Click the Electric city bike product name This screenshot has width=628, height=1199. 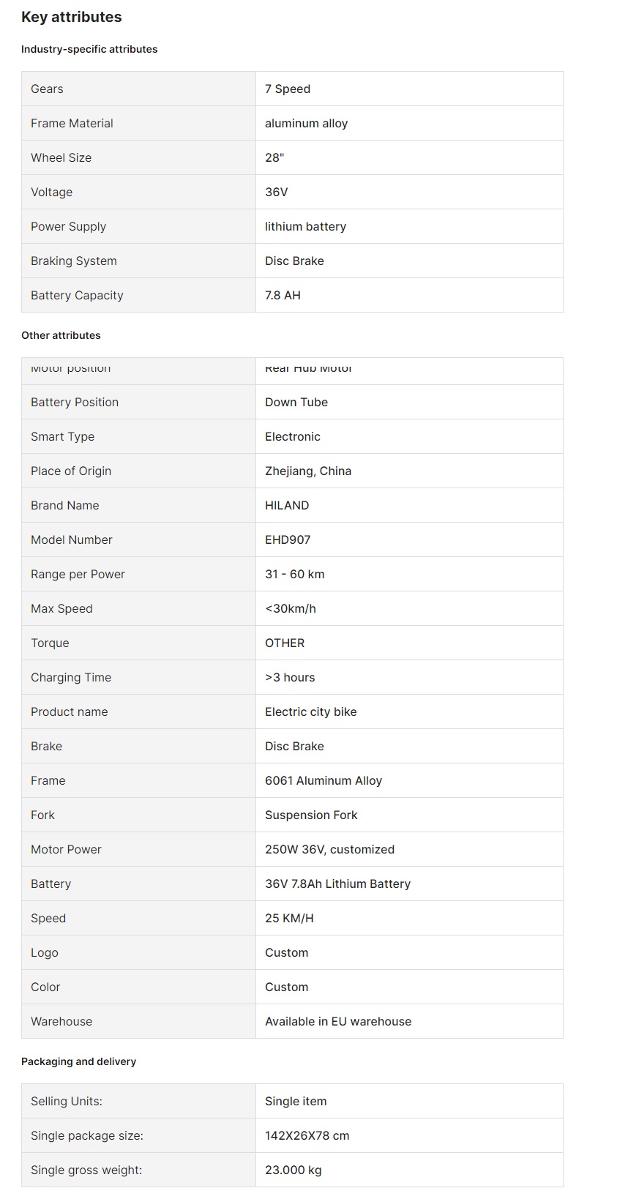pos(311,711)
